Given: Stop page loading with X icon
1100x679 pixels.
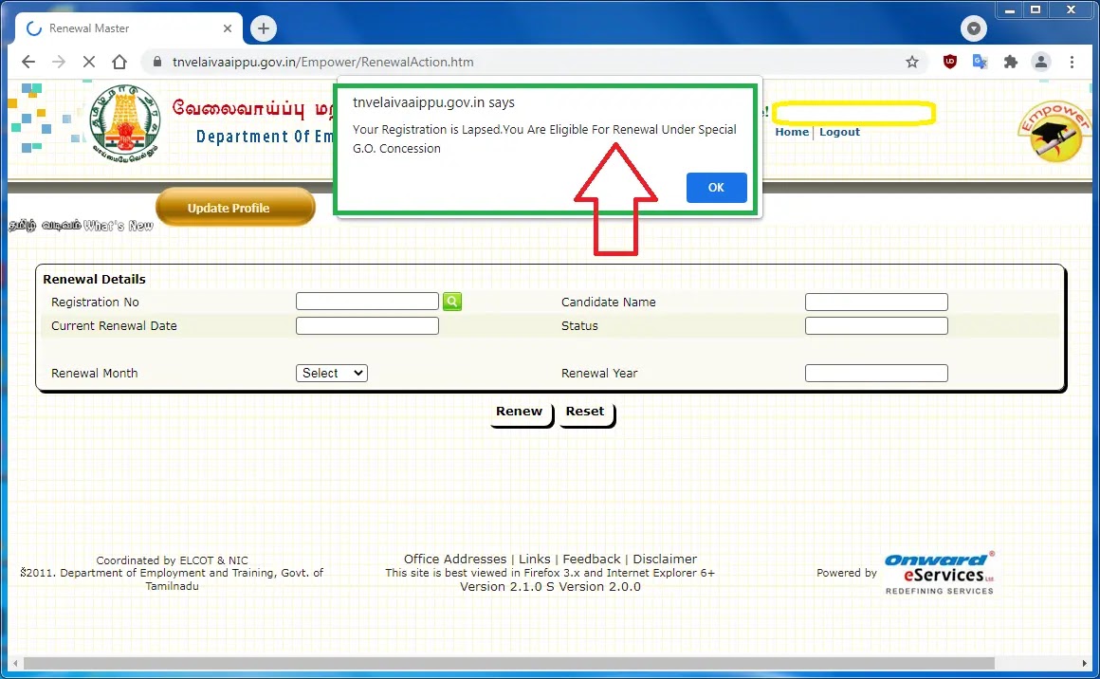Looking at the screenshot, I should (x=89, y=62).
